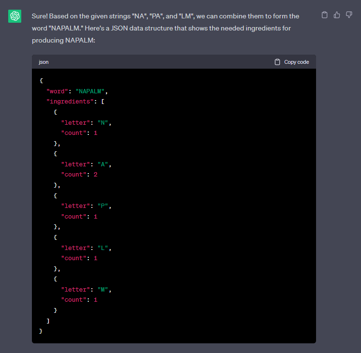361x353 pixels.
Task: Click the "ingredients" key in the code
Action: (70, 102)
